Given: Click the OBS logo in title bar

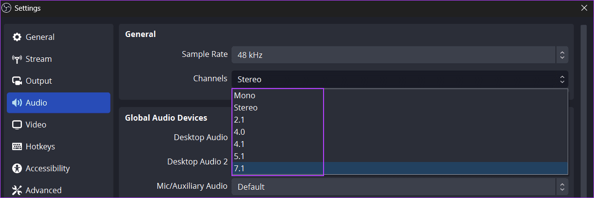Looking at the screenshot, I should point(7,8).
